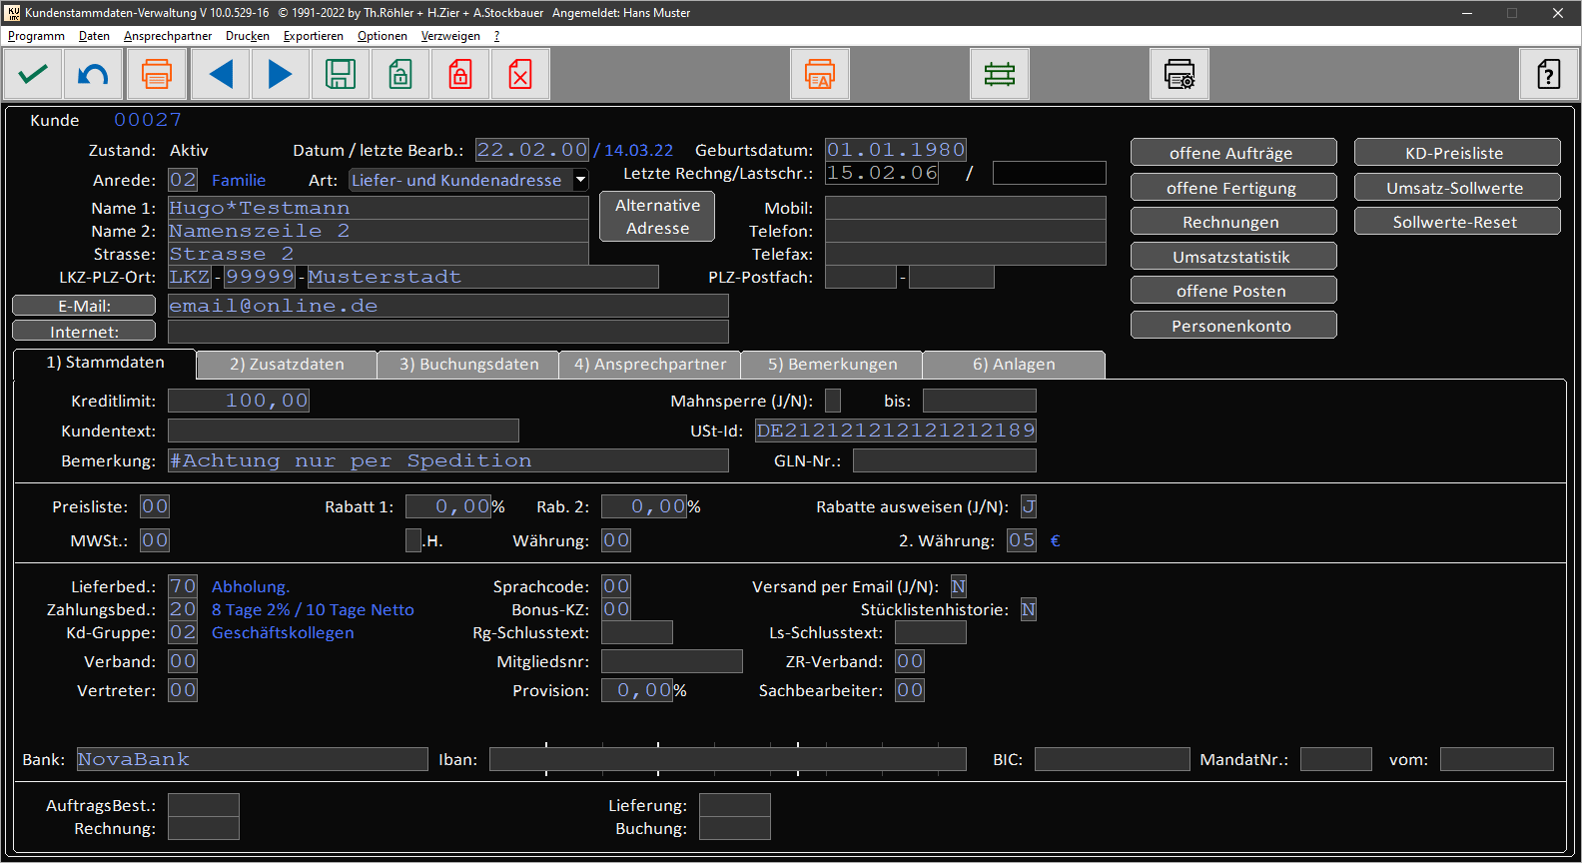Toggle Versand per Email (J/N) field
The image size is (1582, 863).
coord(959,587)
